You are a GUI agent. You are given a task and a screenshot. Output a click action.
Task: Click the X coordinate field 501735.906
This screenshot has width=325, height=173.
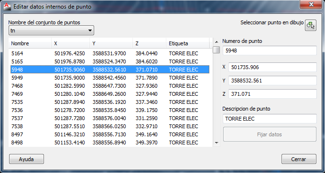(x=272, y=67)
